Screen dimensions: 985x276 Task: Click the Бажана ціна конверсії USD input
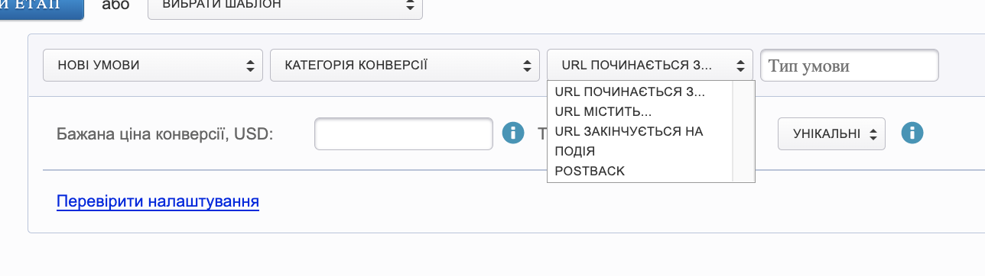[404, 133]
